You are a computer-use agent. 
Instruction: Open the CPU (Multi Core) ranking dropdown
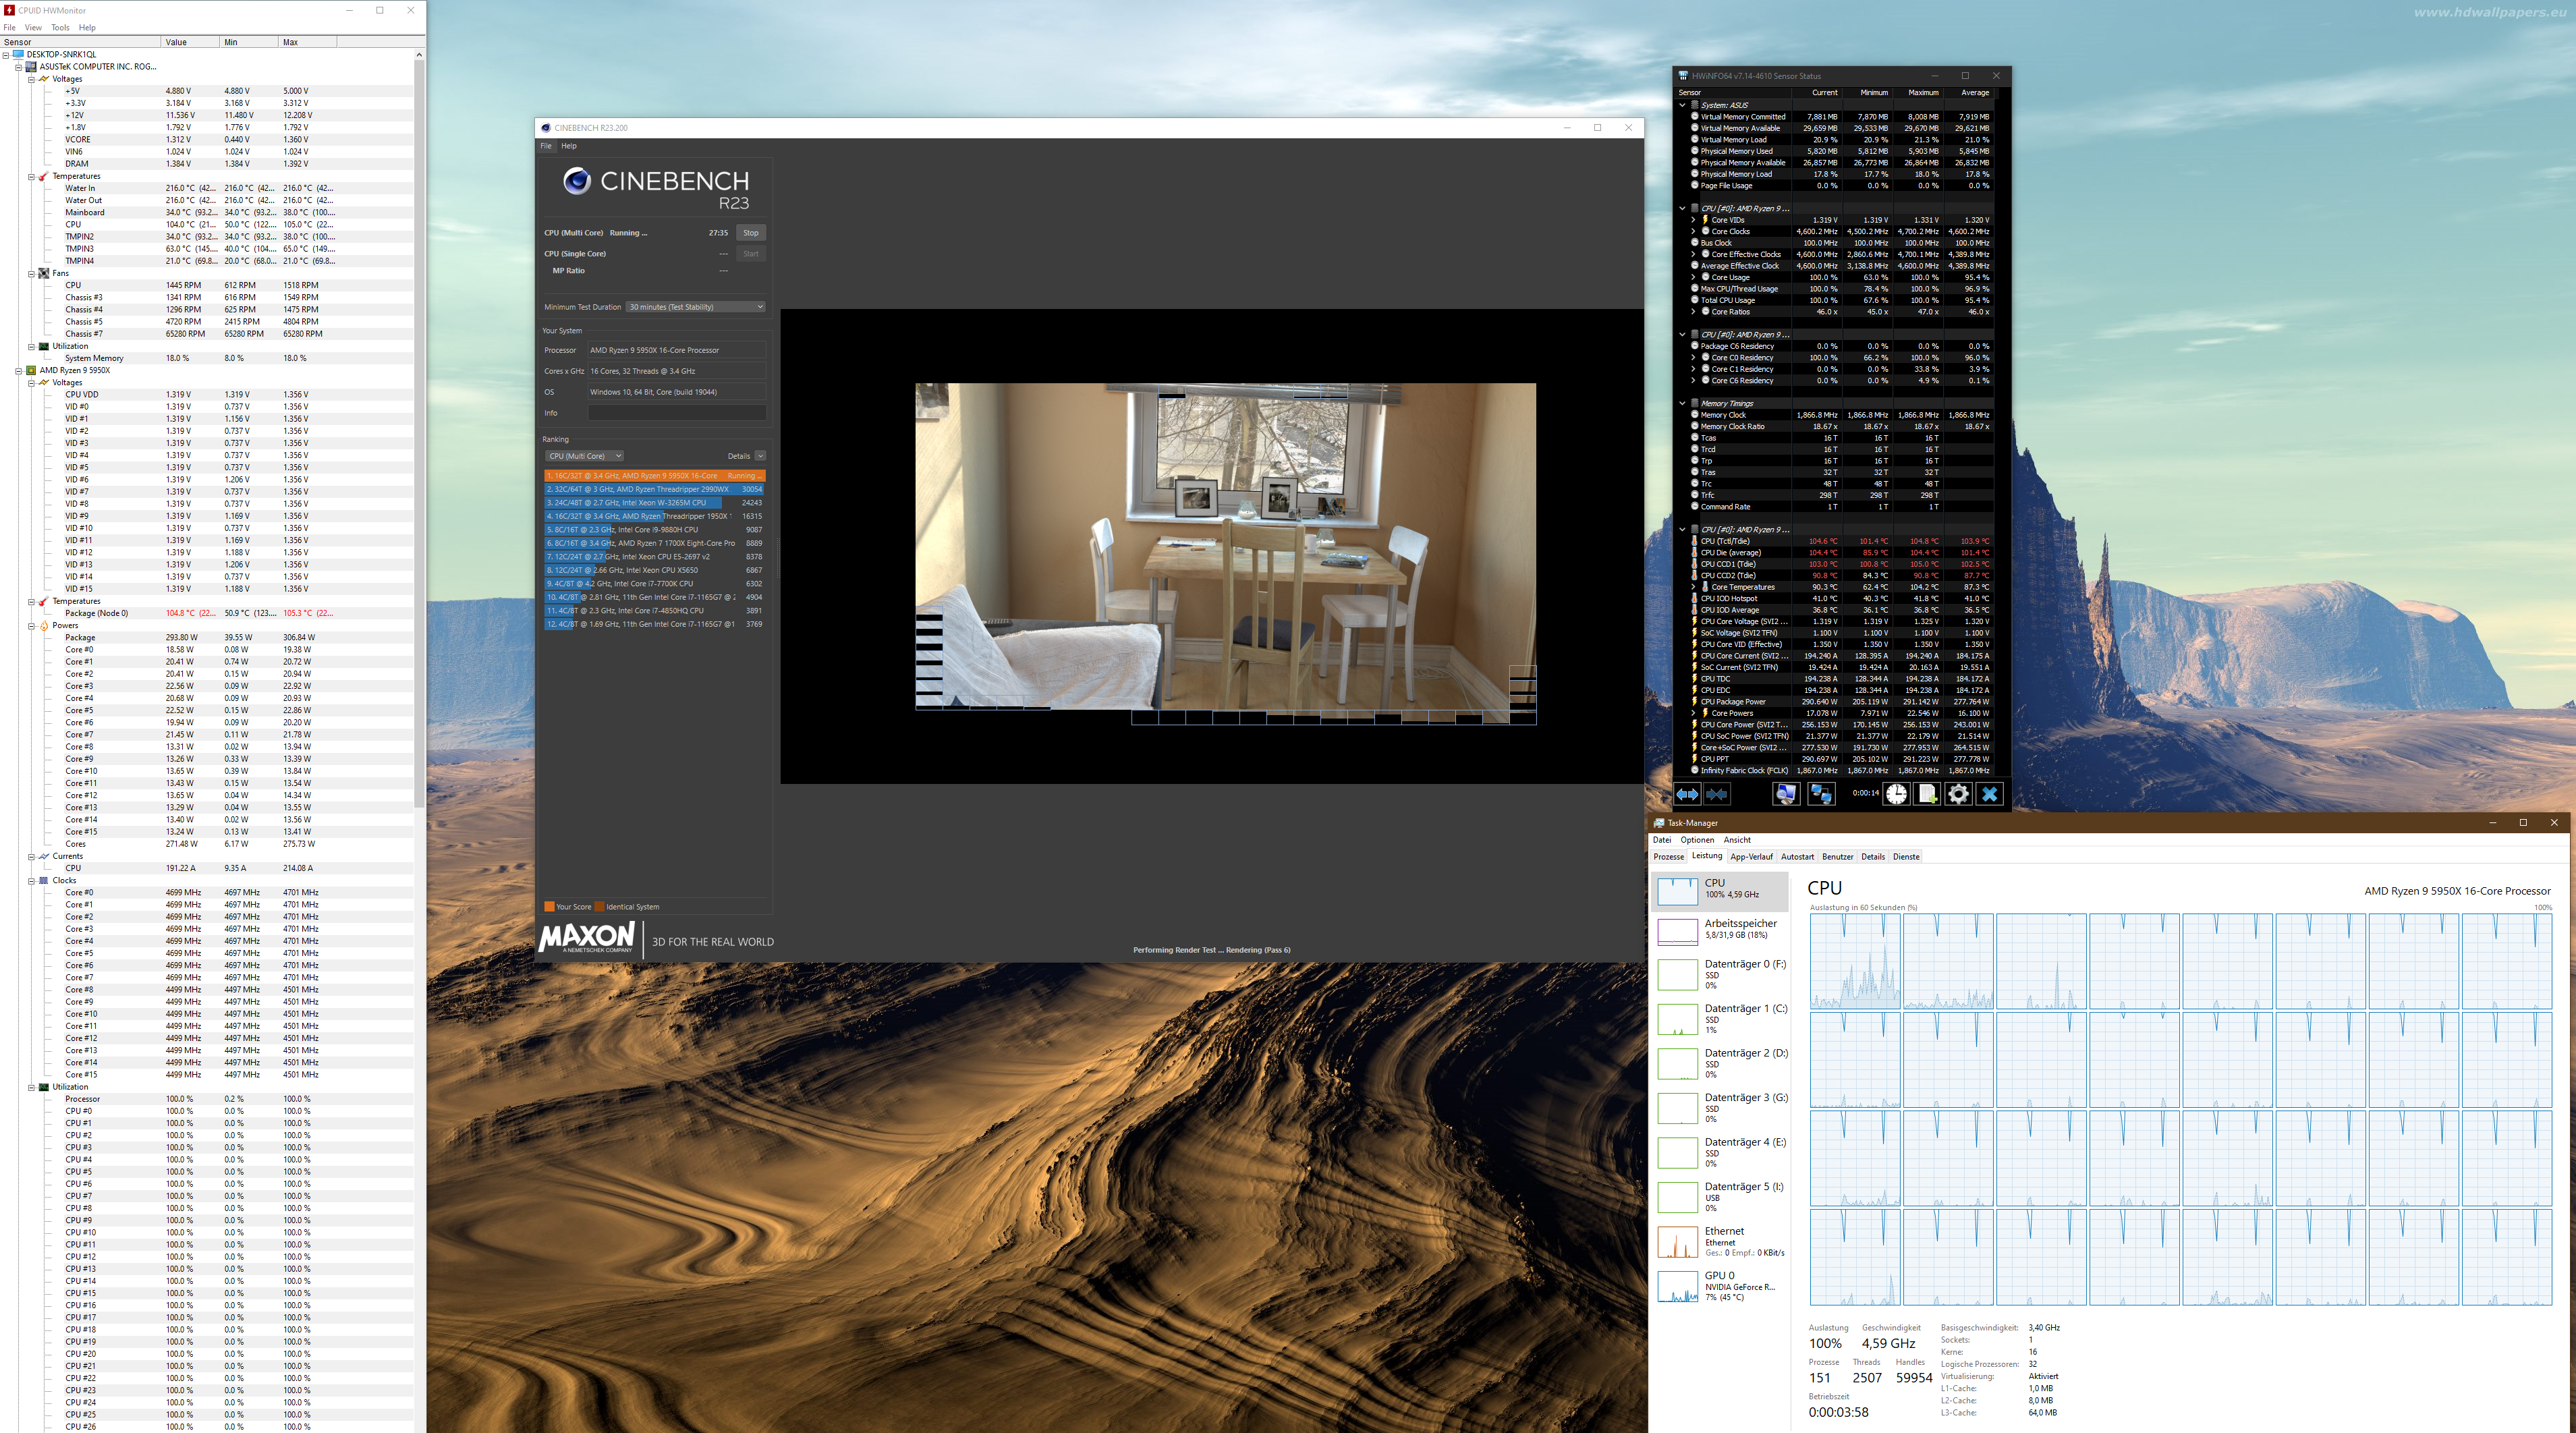pos(584,456)
